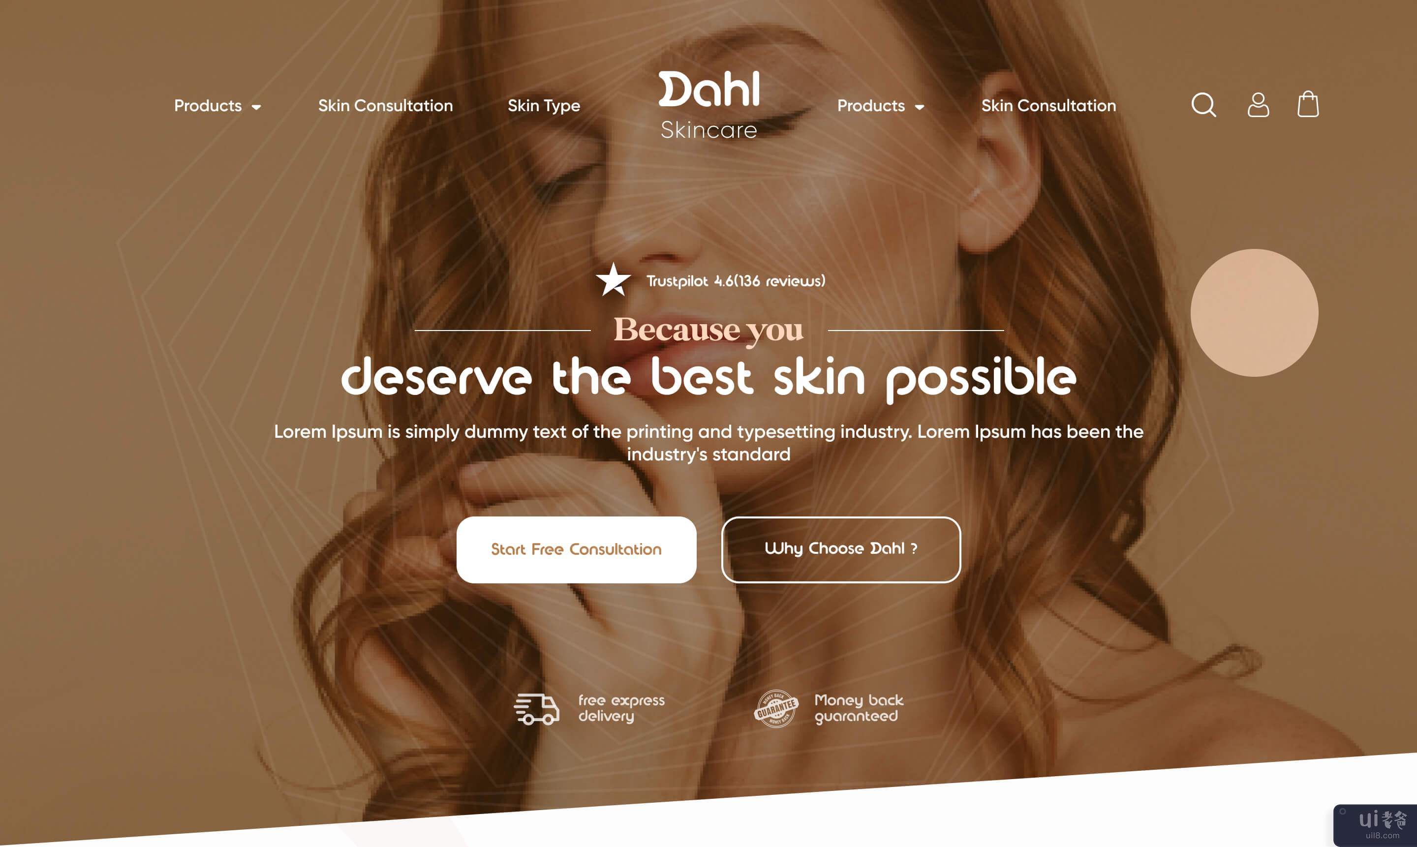Click the right-side Skin Consultation link
This screenshot has width=1417, height=847.
point(1048,105)
